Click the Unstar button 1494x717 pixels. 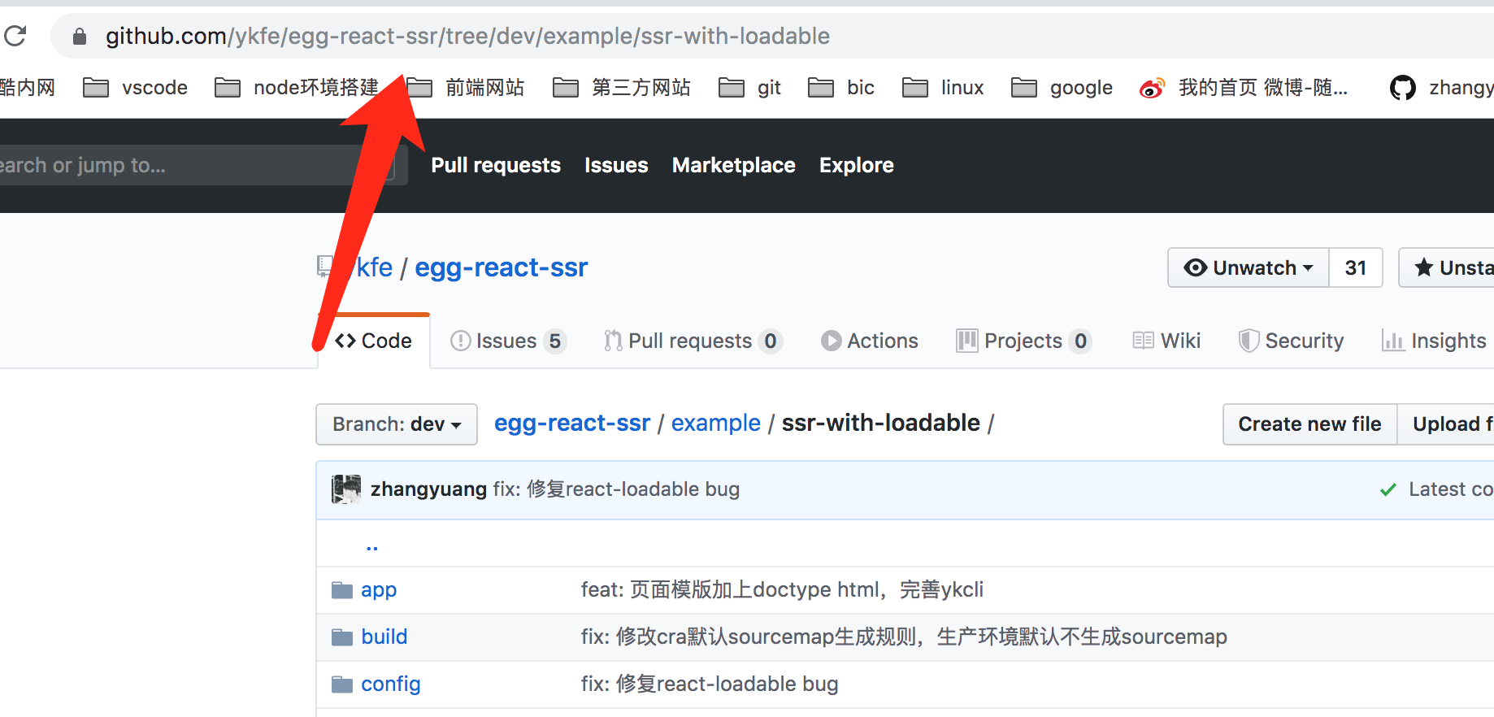(1447, 267)
